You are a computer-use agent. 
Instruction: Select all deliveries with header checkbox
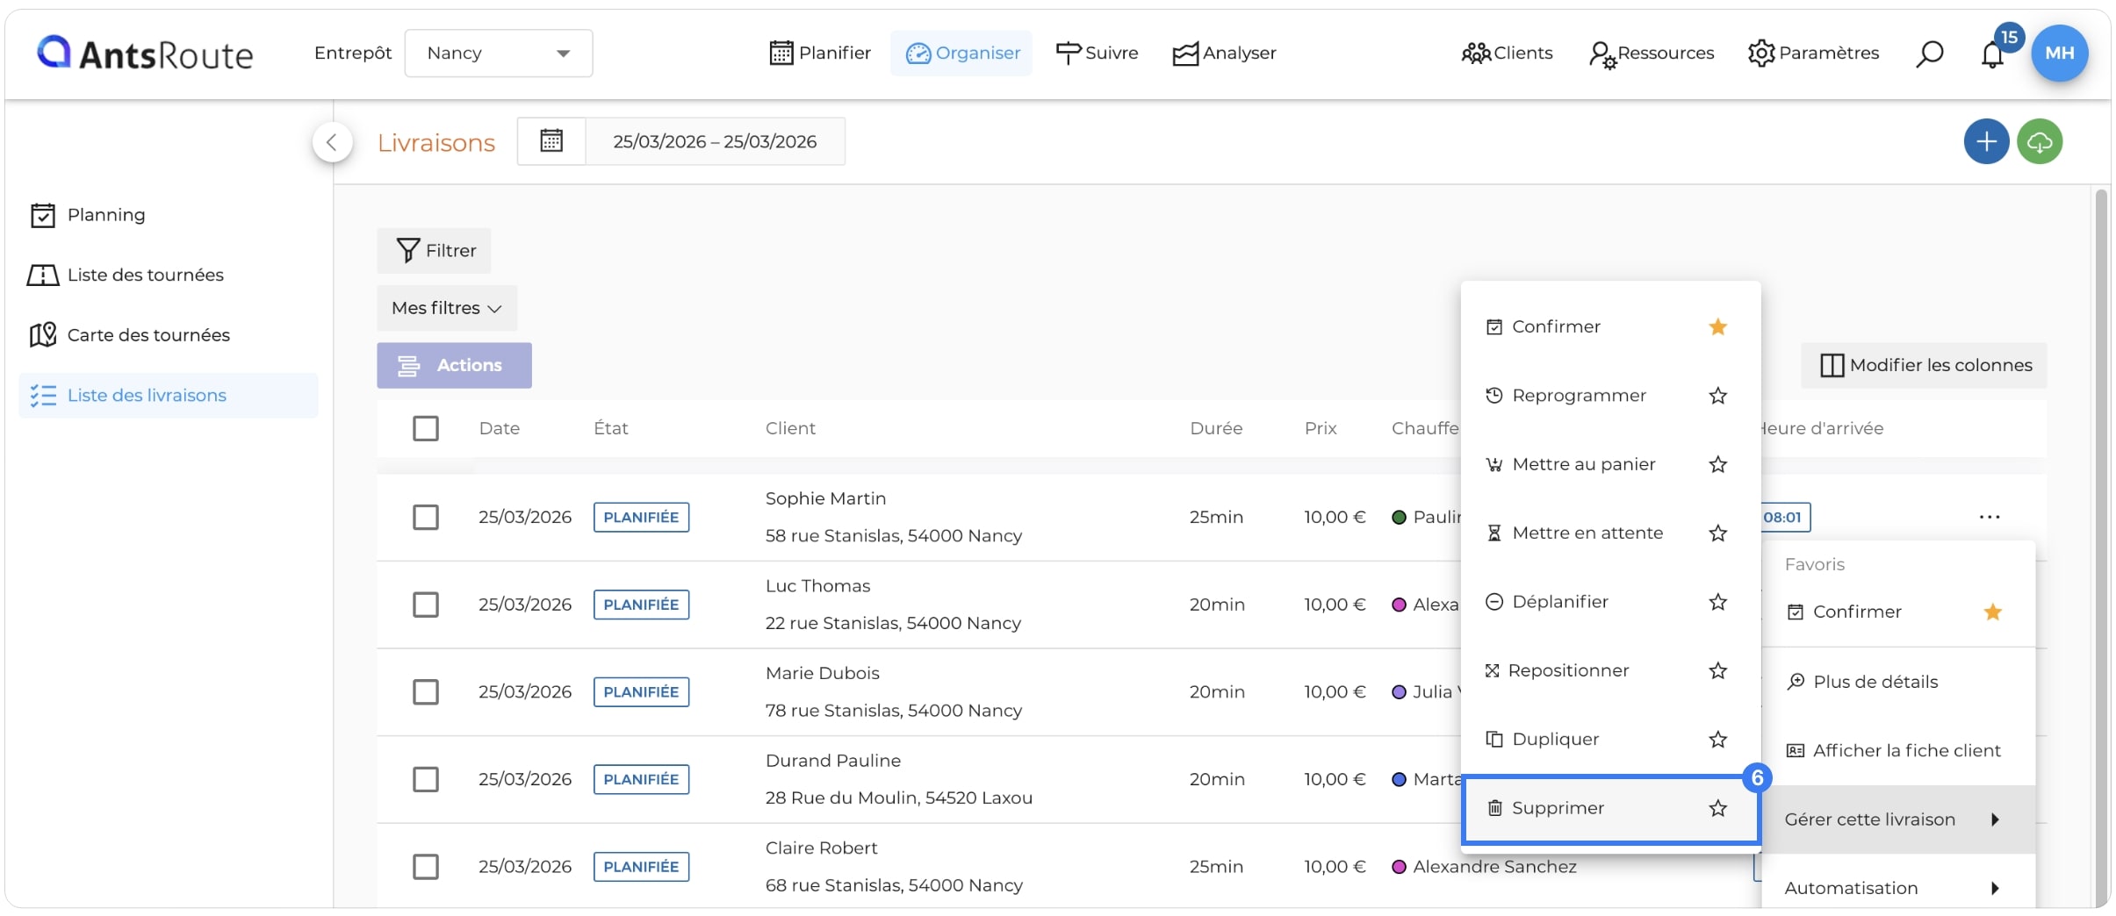click(426, 428)
